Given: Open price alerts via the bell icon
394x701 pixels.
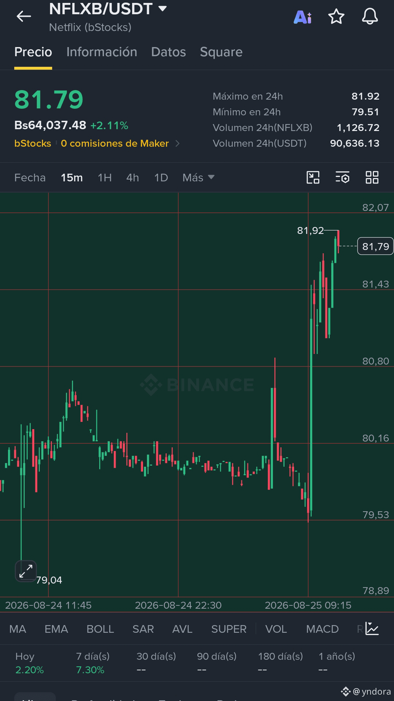Looking at the screenshot, I should 370,17.
